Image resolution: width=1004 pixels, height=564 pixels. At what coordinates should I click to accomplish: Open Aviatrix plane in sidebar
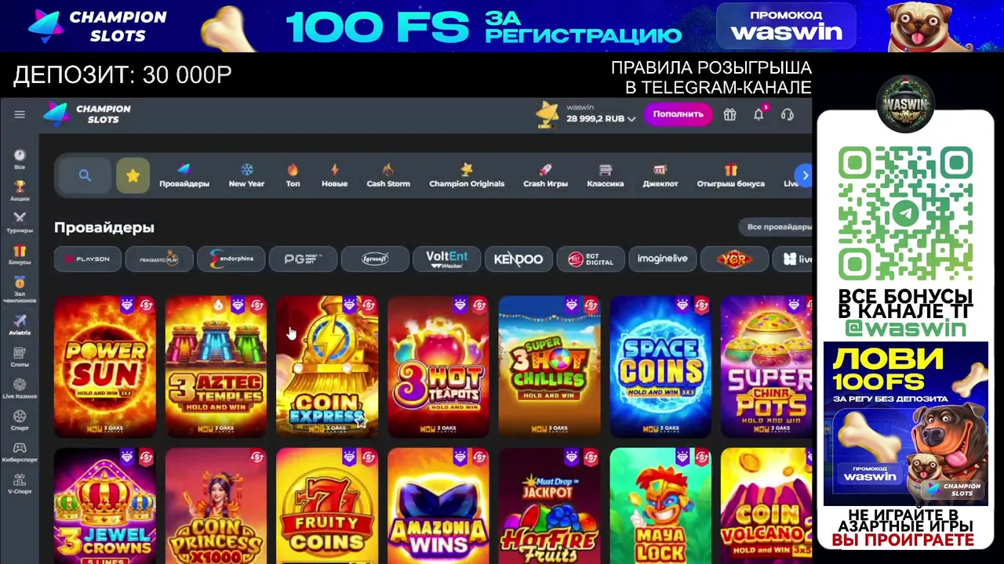point(20,325)
